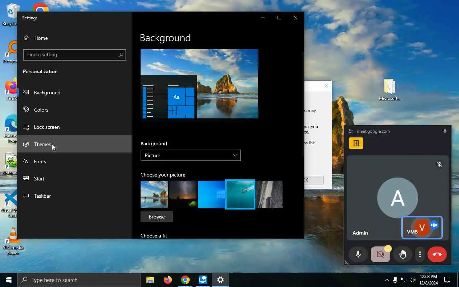Click the Settings gear in taskbar
The height and width of the screenshot is (287, 459).
click(x=220, y=280)
